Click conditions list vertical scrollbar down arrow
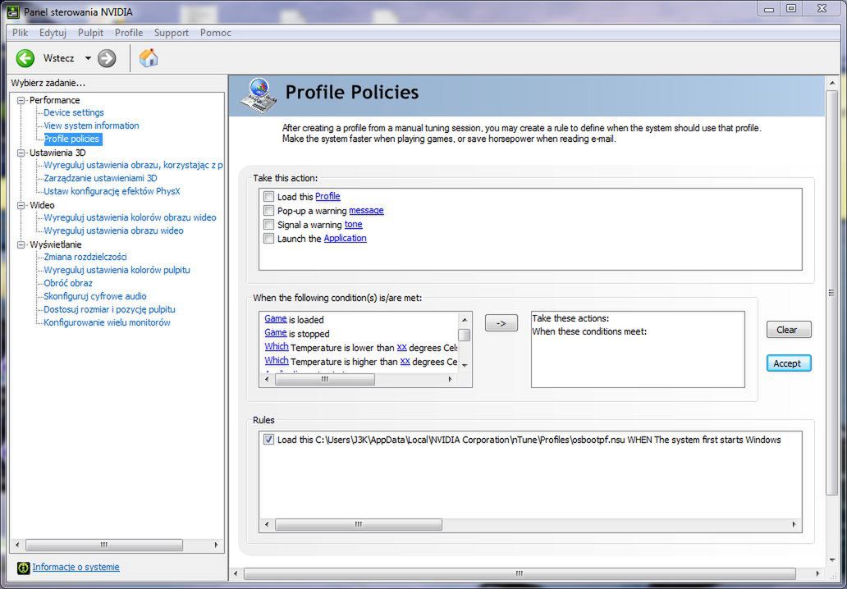This screenshot has width=847, height=589. click(465, 366)
